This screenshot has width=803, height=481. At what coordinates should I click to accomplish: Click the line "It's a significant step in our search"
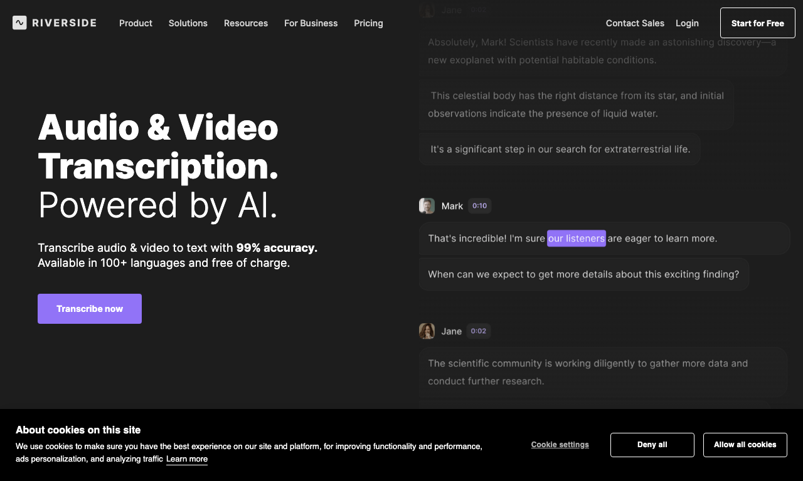click(560, 149)
